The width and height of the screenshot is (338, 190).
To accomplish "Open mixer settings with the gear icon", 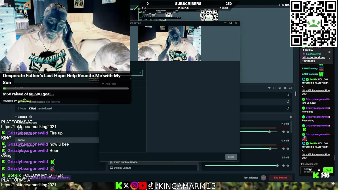I will point(290,117).
